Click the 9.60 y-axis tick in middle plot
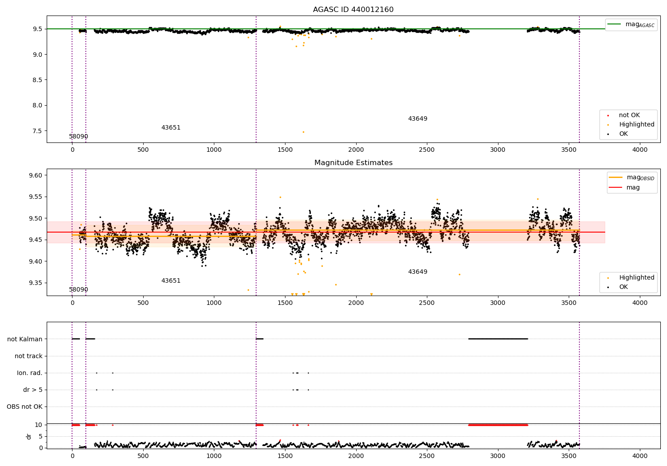This screenshot has height=466, width=667. tap(36, 176)
